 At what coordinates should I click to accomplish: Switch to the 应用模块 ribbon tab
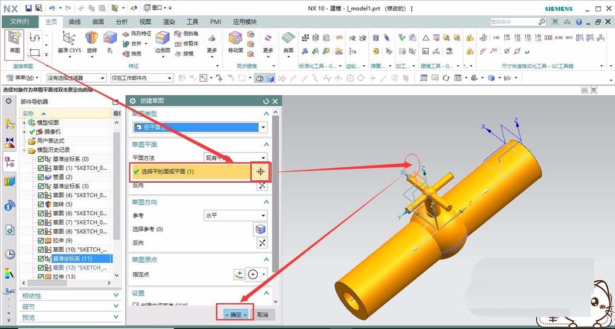pos(245,22)
